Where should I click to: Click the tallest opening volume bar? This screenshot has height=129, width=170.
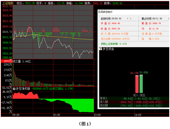tap(13, 75)
